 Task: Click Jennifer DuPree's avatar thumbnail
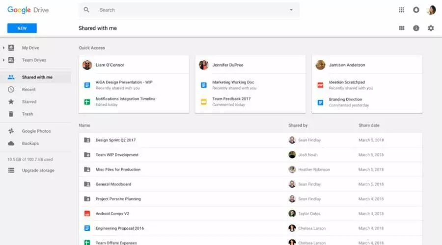click(203, 65)
